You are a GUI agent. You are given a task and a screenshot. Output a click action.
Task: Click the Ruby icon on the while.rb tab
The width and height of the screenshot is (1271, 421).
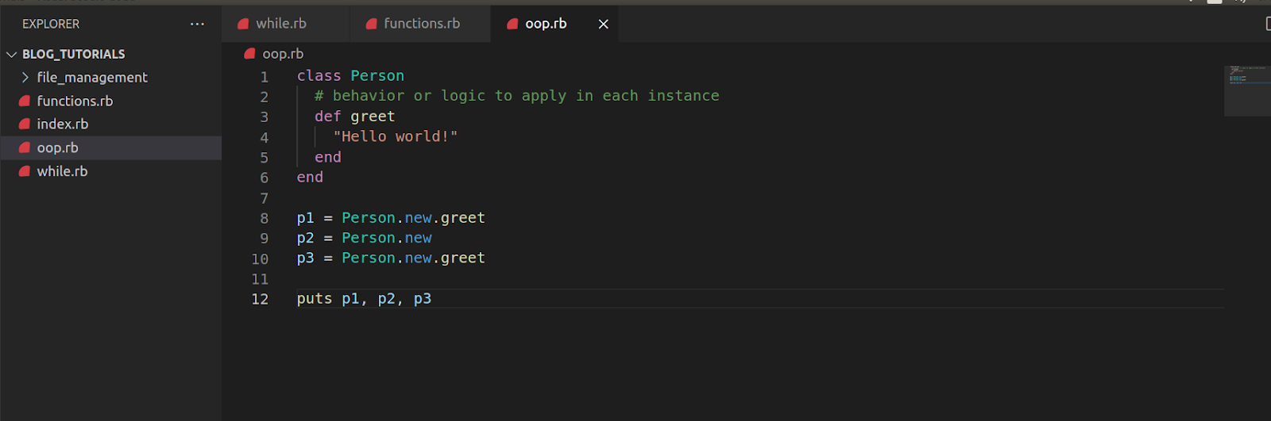243,24
